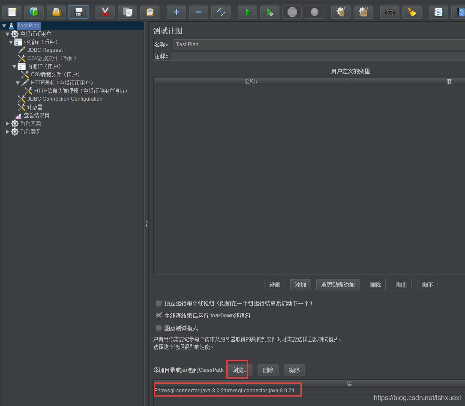
Task: Copy element with the Copy icon
Action: click(128, 12)
